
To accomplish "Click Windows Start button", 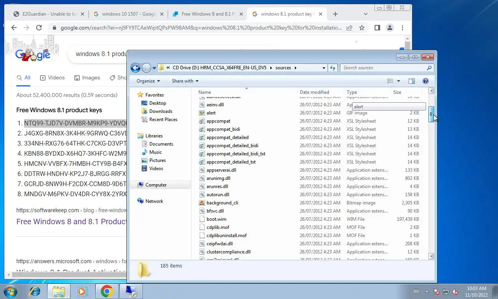I will pos(10,291).
